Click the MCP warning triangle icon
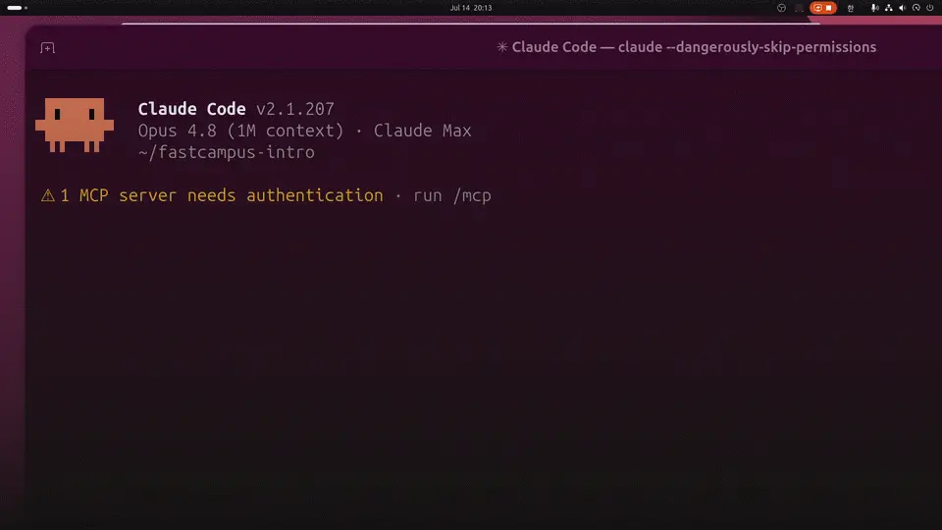Image resolution: width=942 pixels, height=530 pixels. (x=47, y=195)
